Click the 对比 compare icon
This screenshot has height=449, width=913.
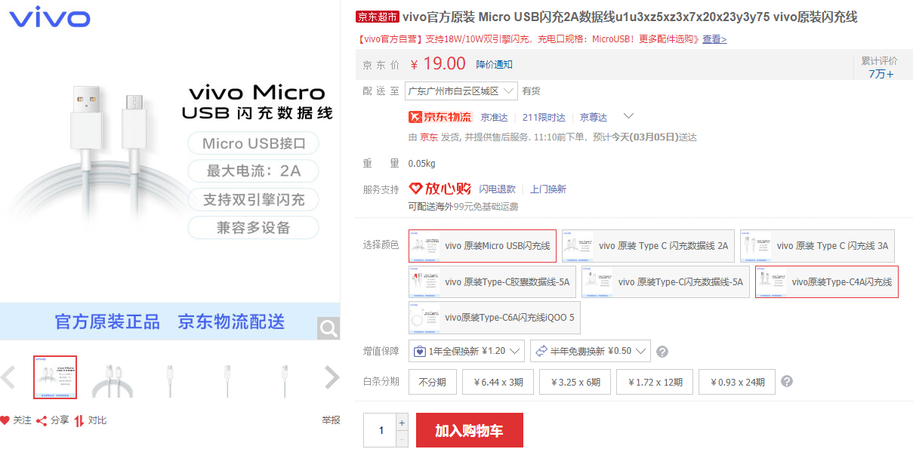79,420
